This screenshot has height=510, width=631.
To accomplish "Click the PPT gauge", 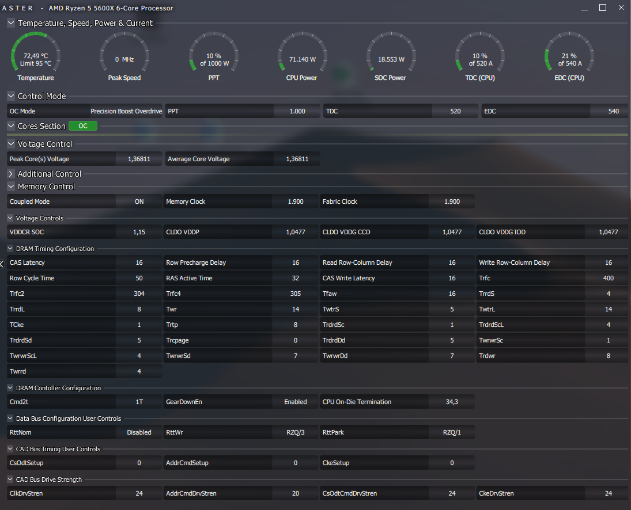I will (214, 56).
